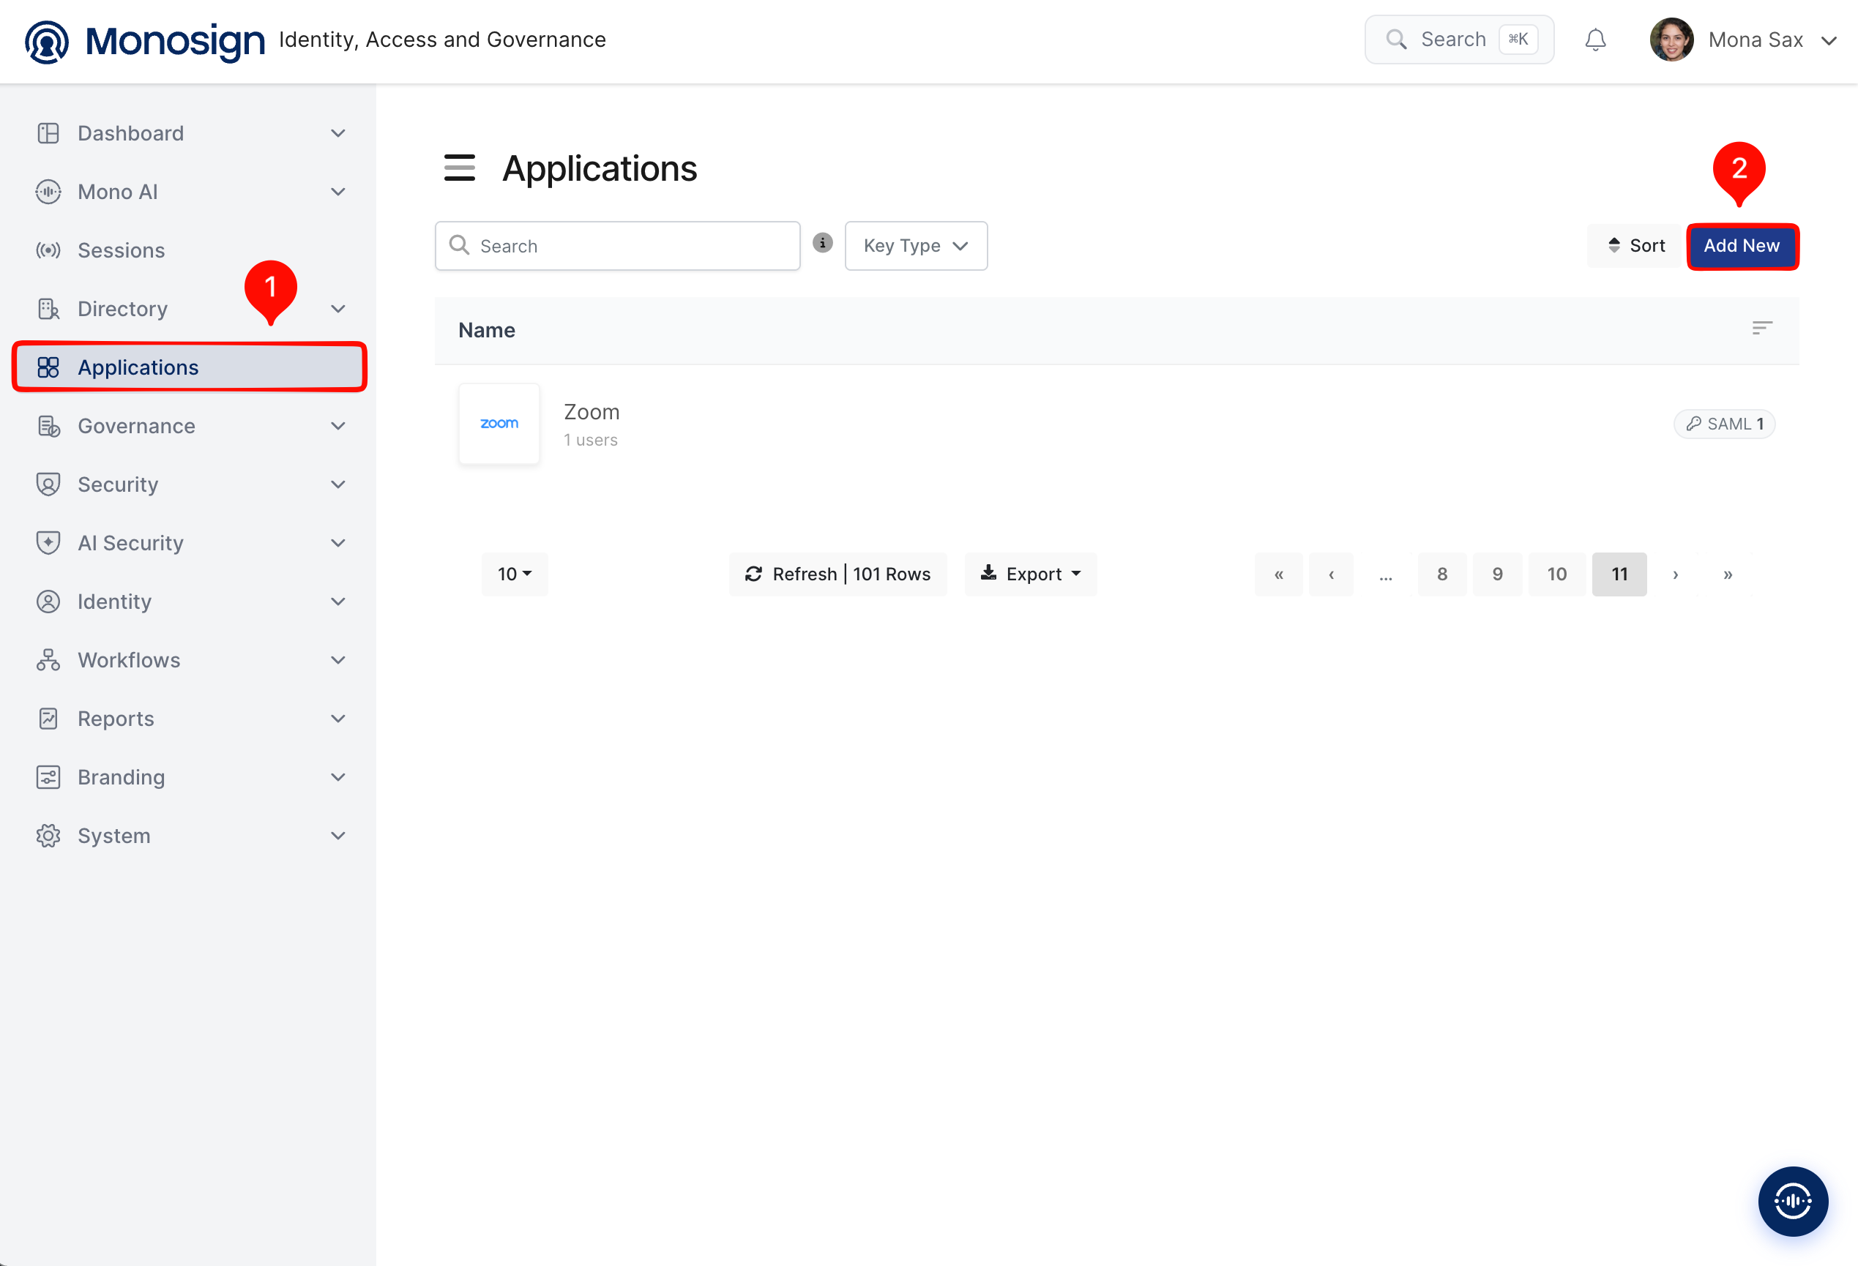The height and width of the screenshot is (1266, 1858).
Task: Click the System gear icon
Action: point(48,836)
